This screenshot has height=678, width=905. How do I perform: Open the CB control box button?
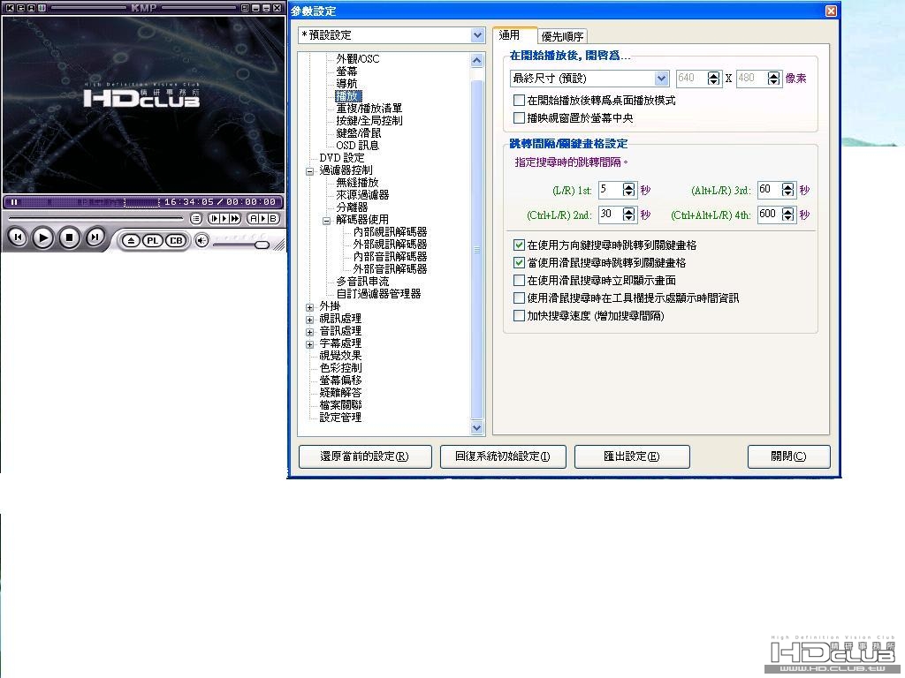pos(176,240)
